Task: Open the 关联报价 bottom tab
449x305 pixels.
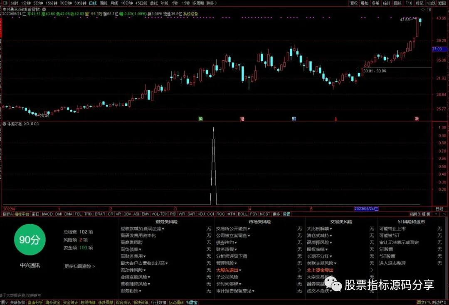Action: [18, 303]
